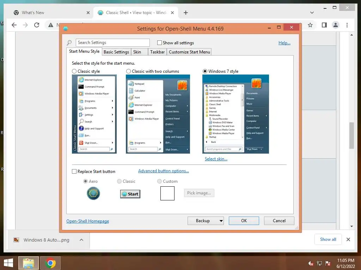Image resolution: width=361 pixels, height=270 pixels.
Task: Select Classic style radio button
Action: (74, 71)
